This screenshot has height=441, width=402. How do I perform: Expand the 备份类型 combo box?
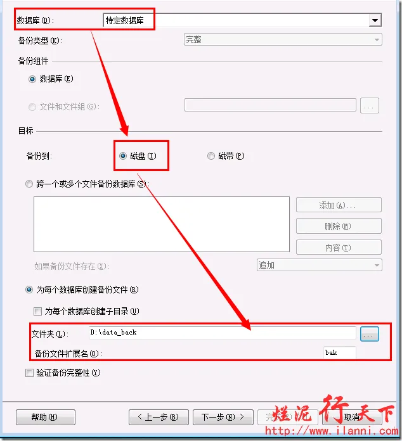283,39
